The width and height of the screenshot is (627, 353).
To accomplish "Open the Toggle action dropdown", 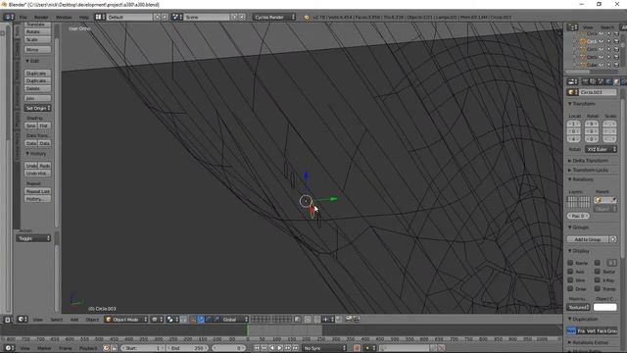I will tap(33, 238).
